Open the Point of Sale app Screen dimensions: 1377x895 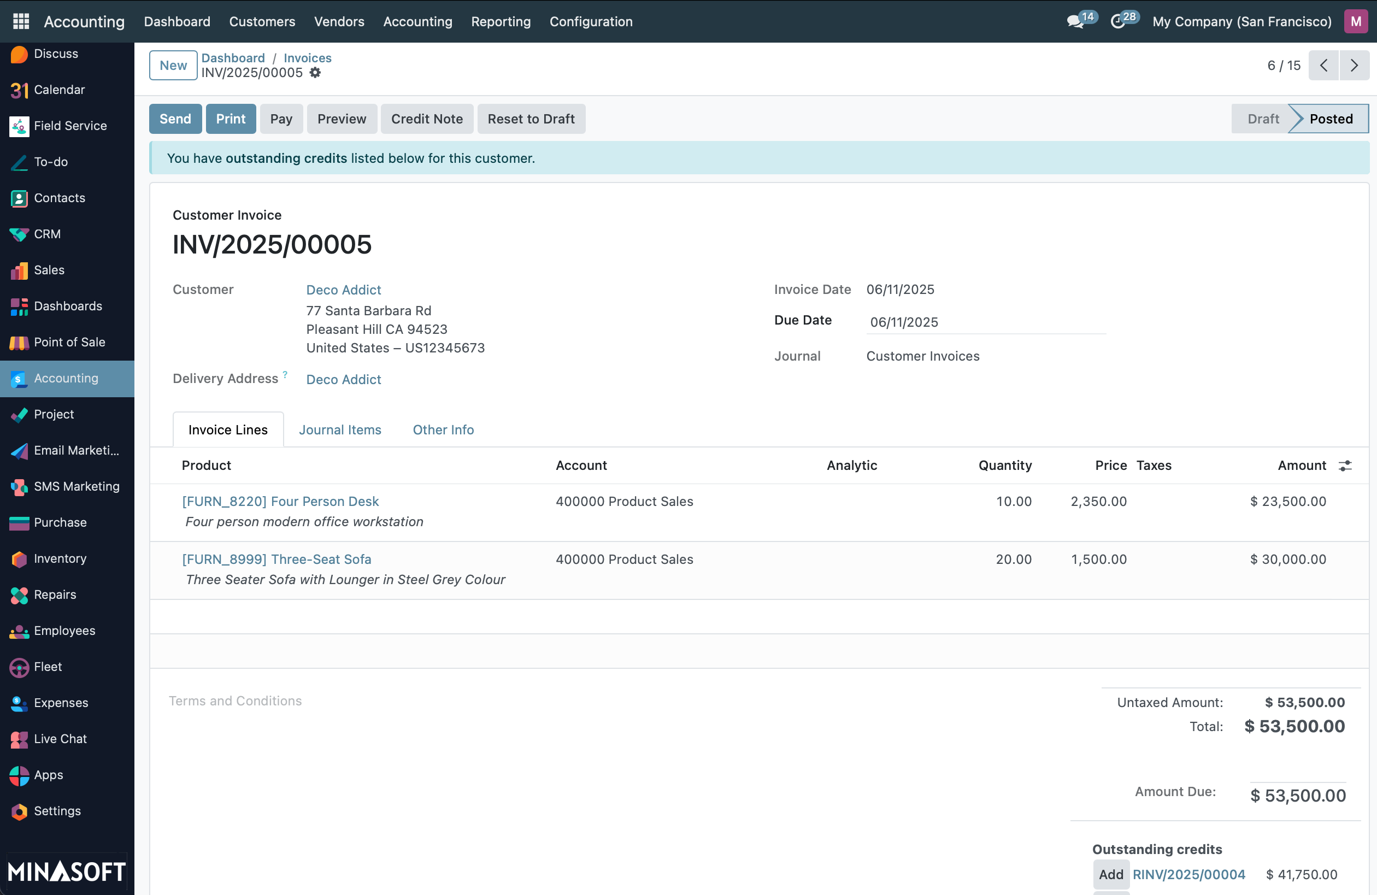click(x=69, y=342)
